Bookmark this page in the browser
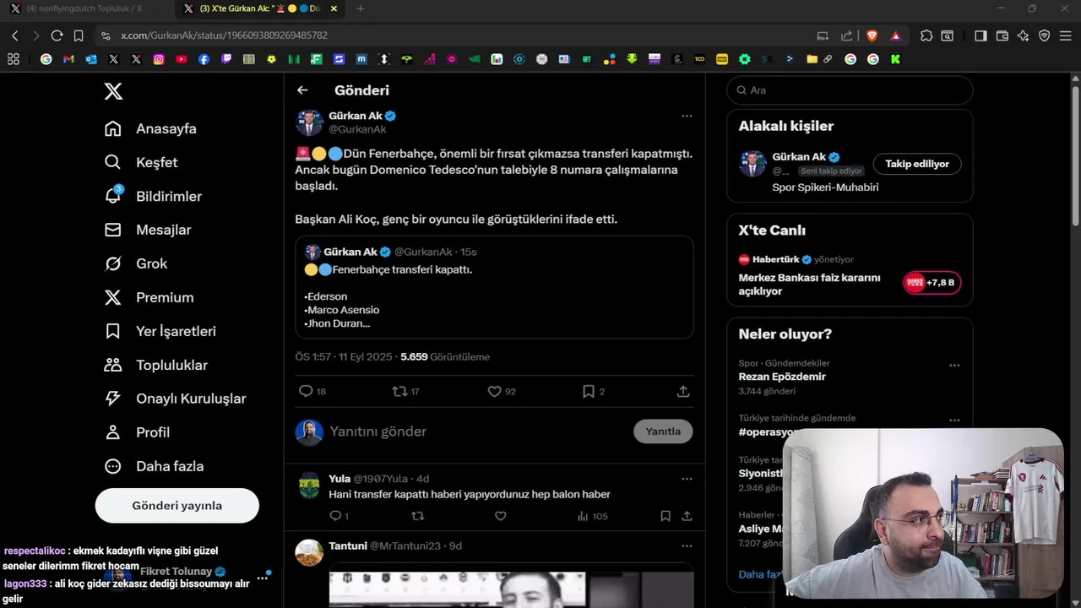This screenshot has width=1081, height=608. [x=79, y=35]
